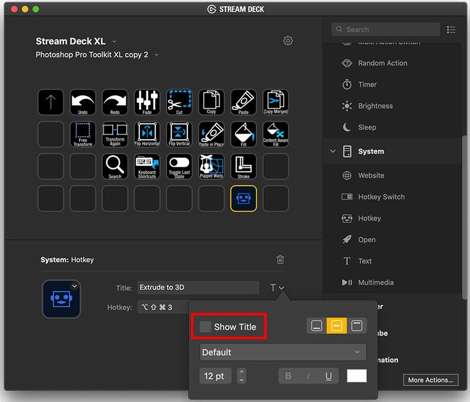The image size is (470, 402).
Task: Adjust font size with stepper arrows
Action: point(241,376)
